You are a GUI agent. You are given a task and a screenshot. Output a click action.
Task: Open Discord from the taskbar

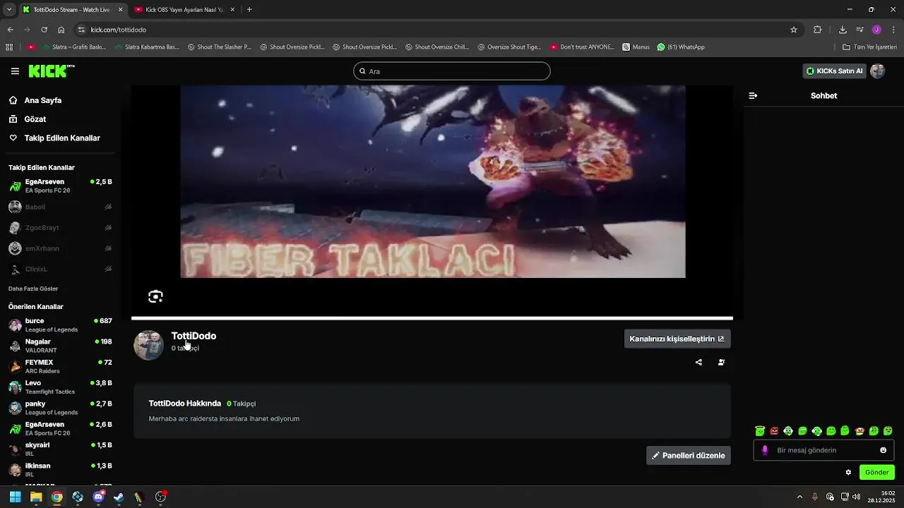click(x=98, y=497)
